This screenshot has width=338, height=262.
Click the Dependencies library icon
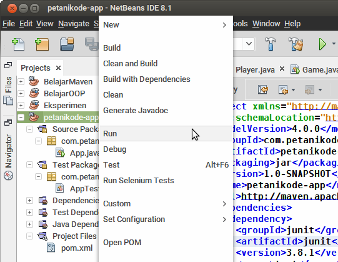(43, 200)
